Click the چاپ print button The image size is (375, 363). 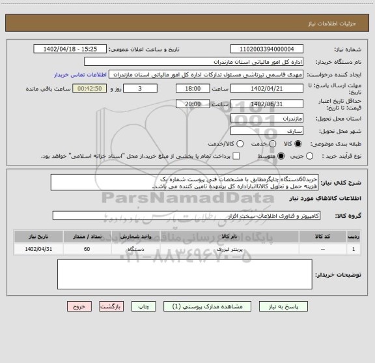143,306
